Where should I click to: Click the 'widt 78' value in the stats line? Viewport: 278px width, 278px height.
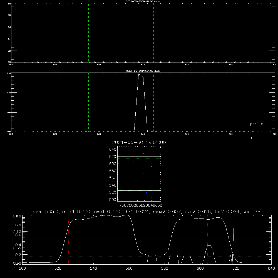coord(252,212)
